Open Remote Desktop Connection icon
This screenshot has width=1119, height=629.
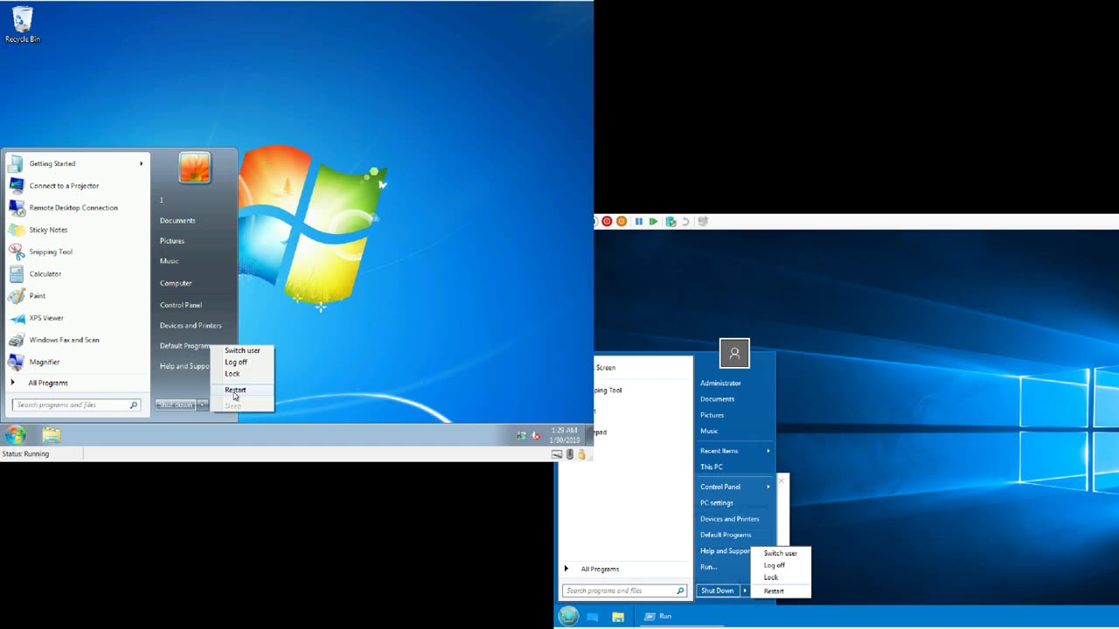pyautogui.click(x=16, y=208)
